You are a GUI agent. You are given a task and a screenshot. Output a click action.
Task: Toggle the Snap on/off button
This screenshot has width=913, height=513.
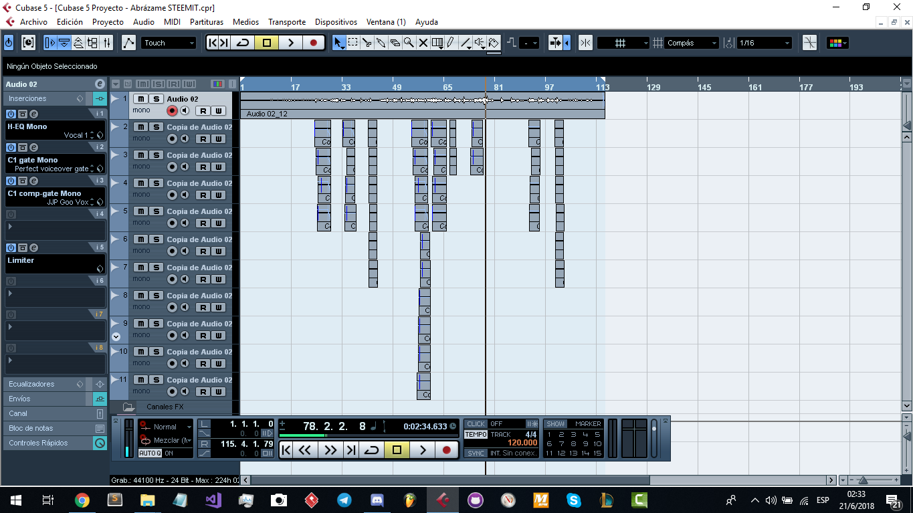[x=585, y=43]
